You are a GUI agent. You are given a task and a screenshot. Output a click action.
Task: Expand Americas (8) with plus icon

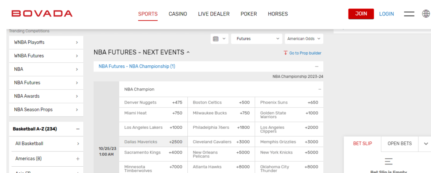[77, 159]
